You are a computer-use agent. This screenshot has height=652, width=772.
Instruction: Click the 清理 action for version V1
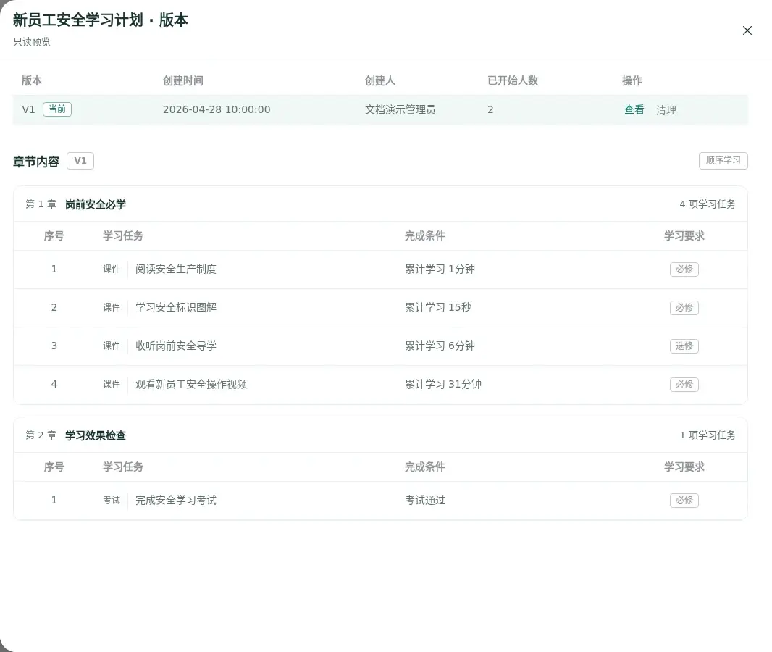(x=666, y=110)
